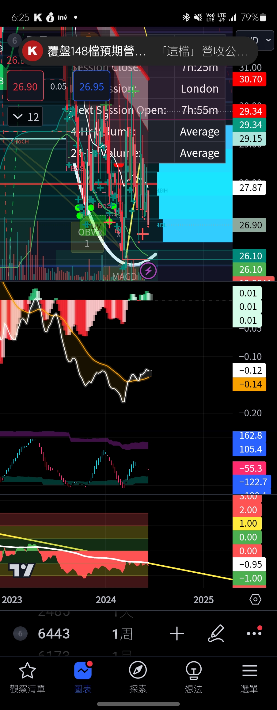Screen dimensions: 277x710
Task: Select the -0.95 white value label
Action: (249, 564)
